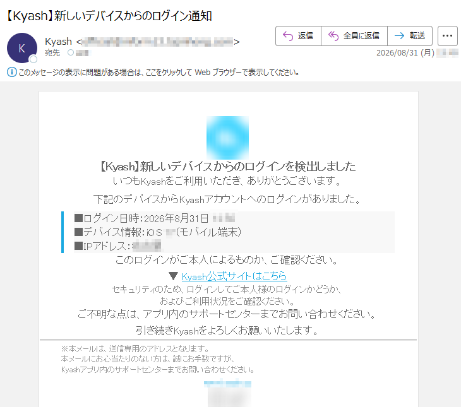Click the デバイス情報 iOS line
461x407 pixels.
click(x=158, y=232)
